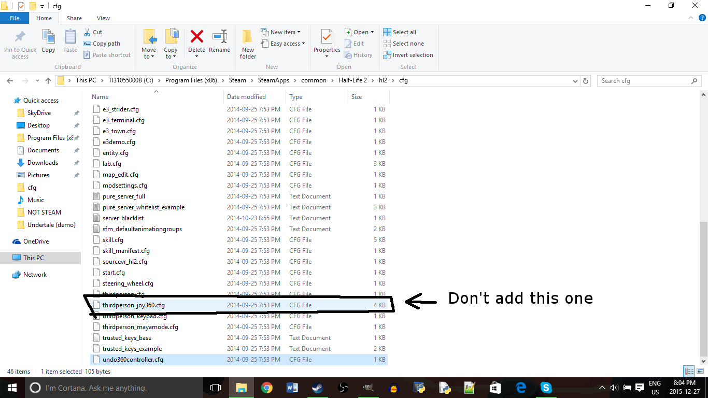Viewport: 708px width, 398px height.
Task: Open Google Chrome from the taskbar
Action: (267, 388)
